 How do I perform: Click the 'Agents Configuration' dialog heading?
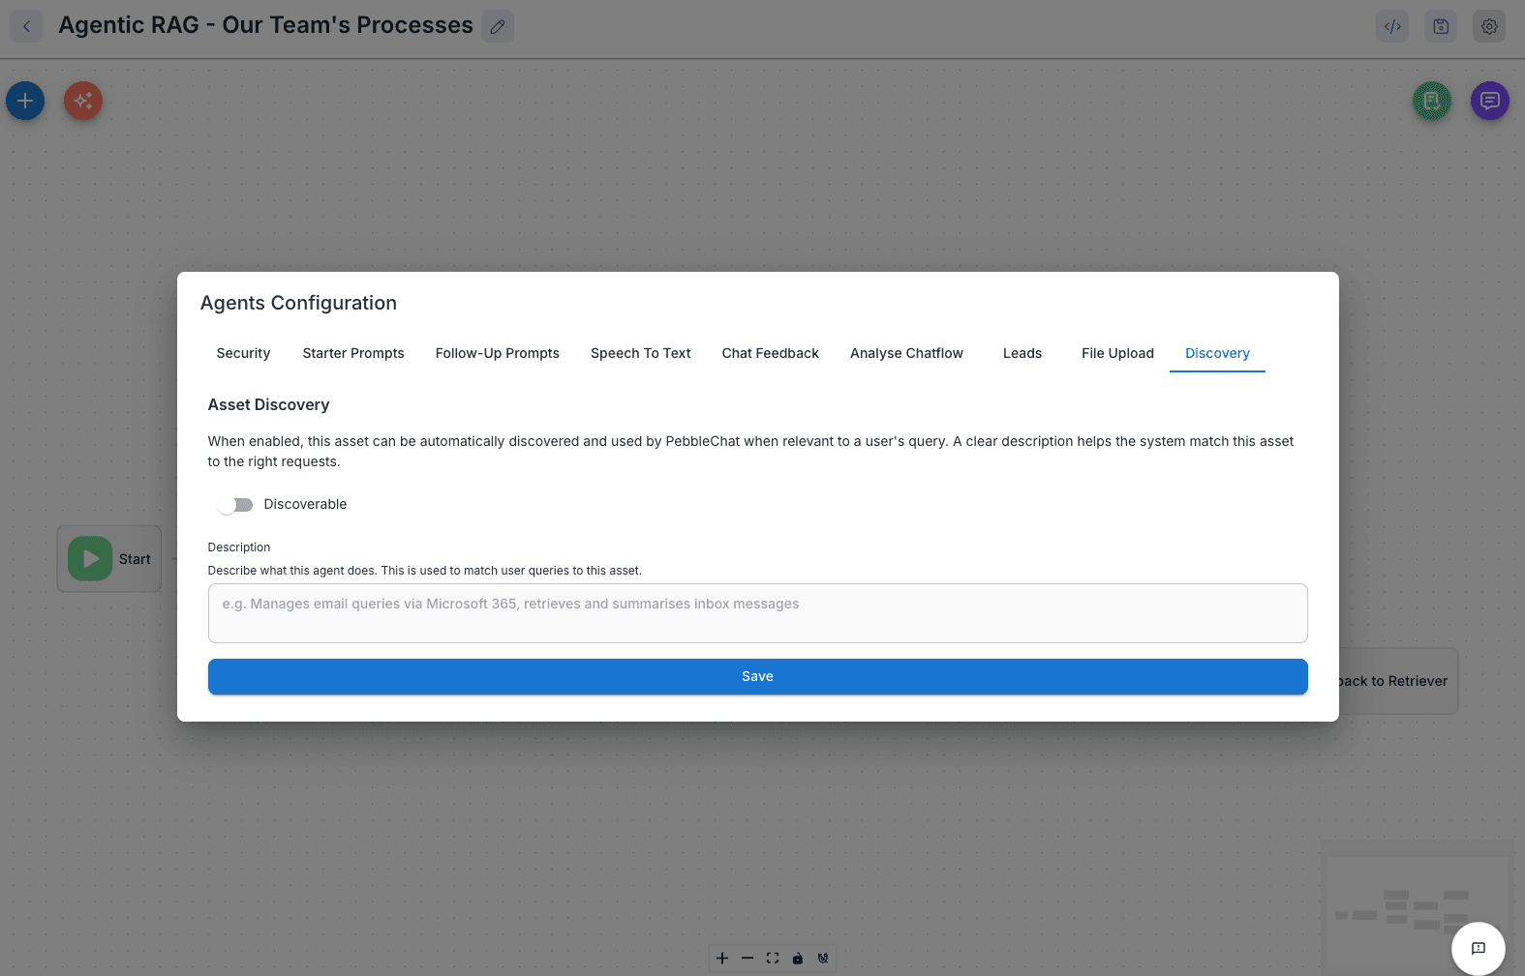(298, 303)
